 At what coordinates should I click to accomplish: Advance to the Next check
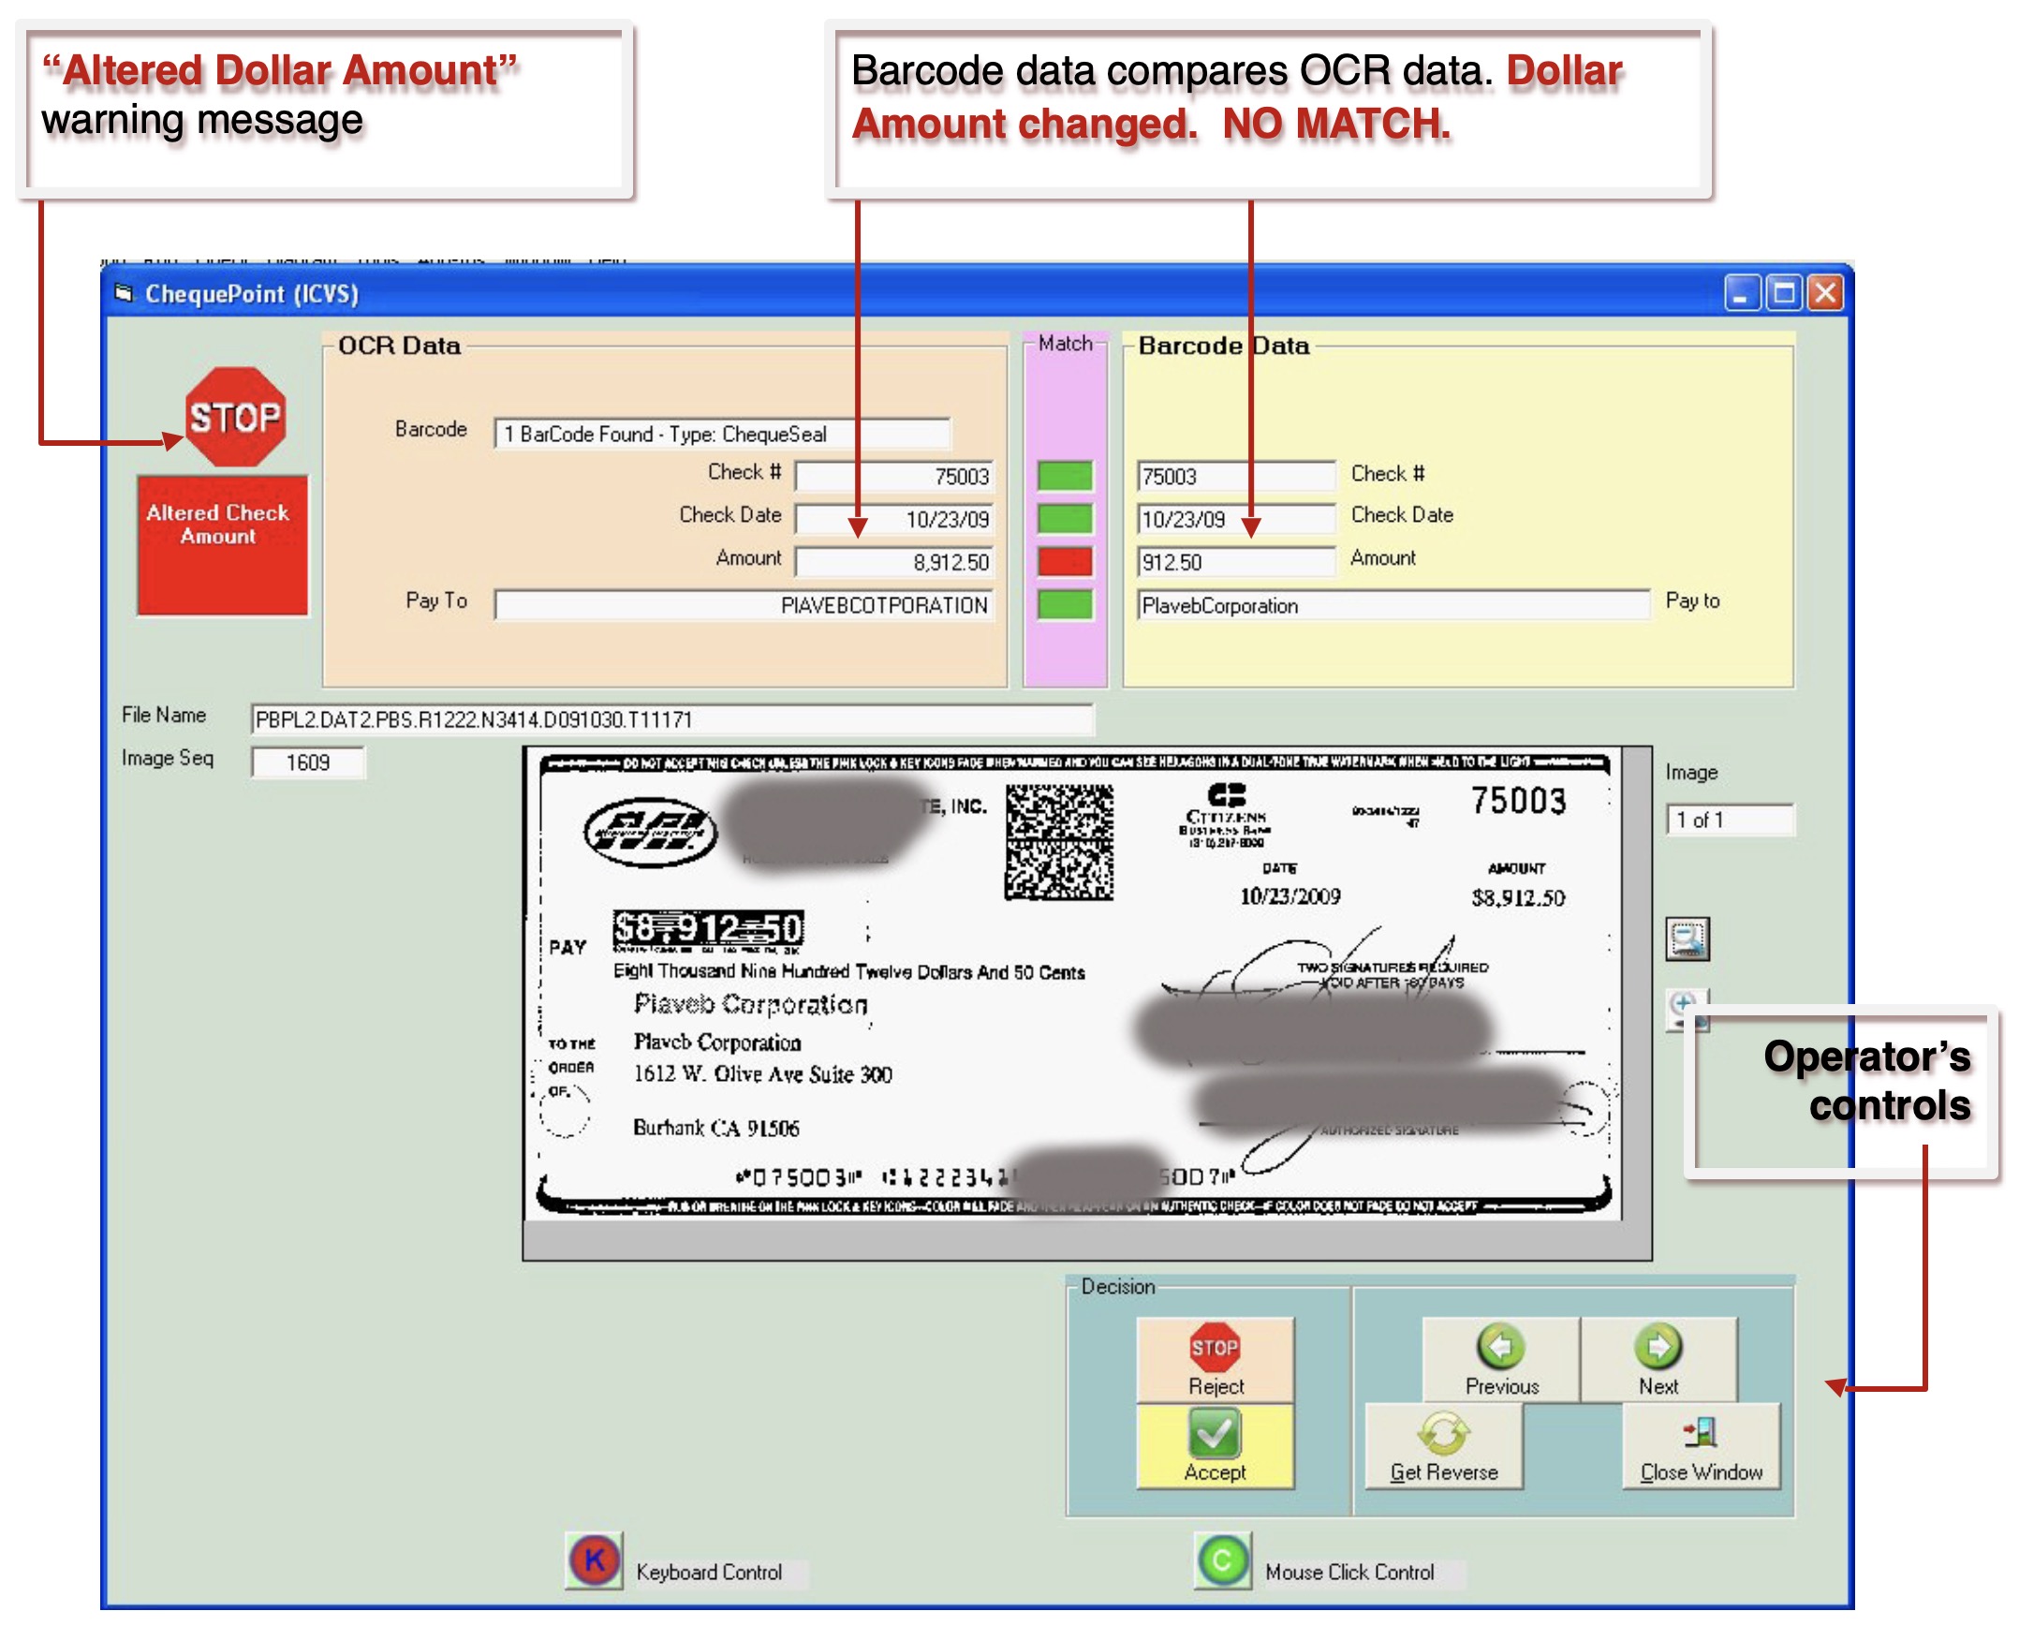pyautogui.click(x=1658, y=1359)
